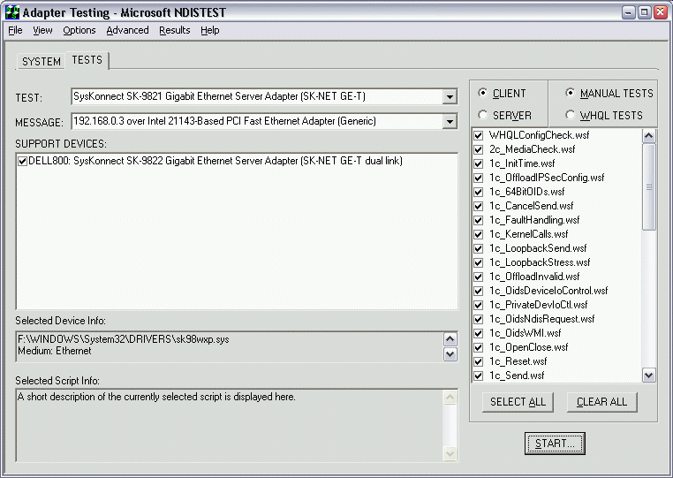Toggle 1c_OffloadInvalid.wsf checkbox
The width and height of the screenshot is (673, 478).
tap(478, 277)
